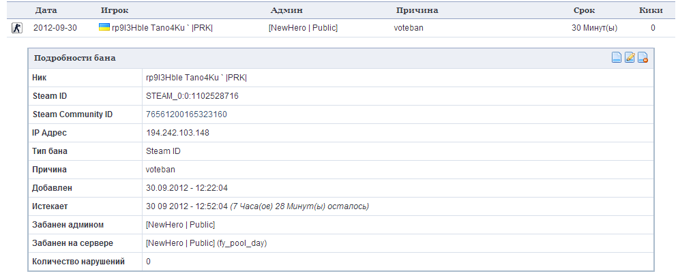This screenshot has width=678, height=280.
Task: Select player name in the ban list row
Action: click(162, 28)
